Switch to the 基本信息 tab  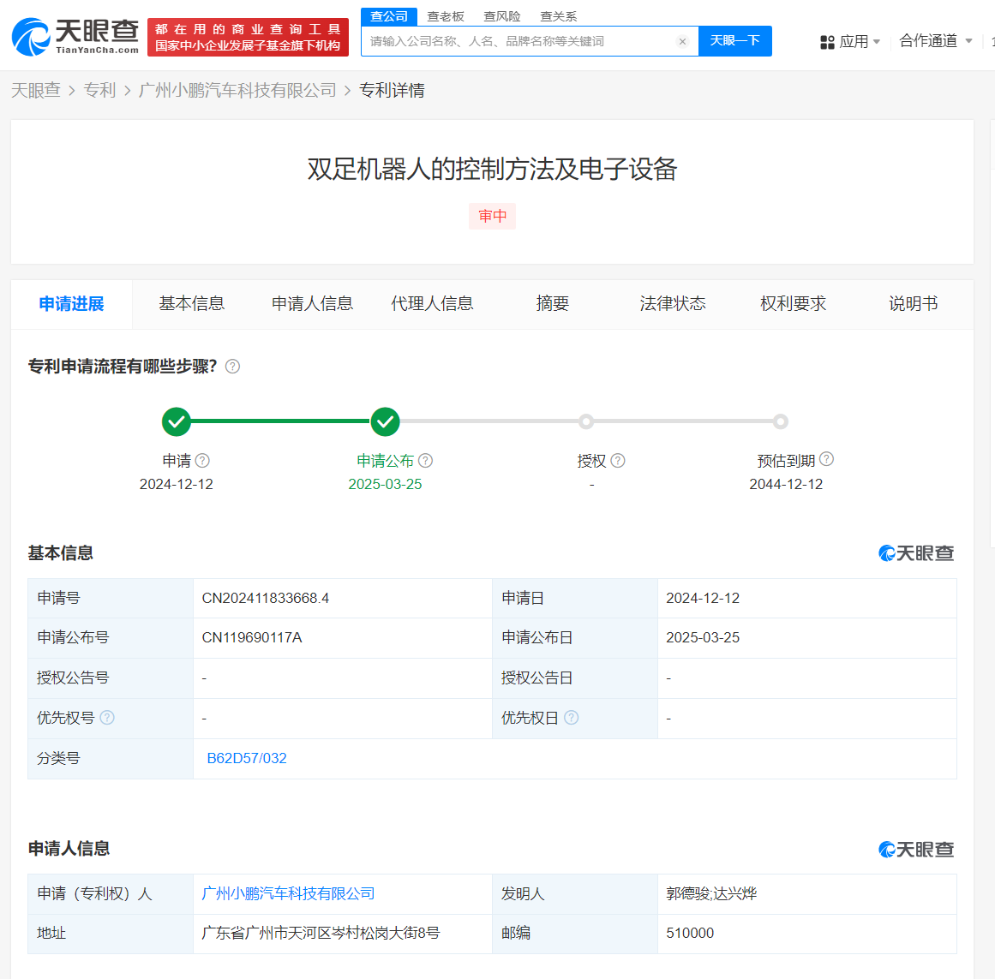point(191,304)
